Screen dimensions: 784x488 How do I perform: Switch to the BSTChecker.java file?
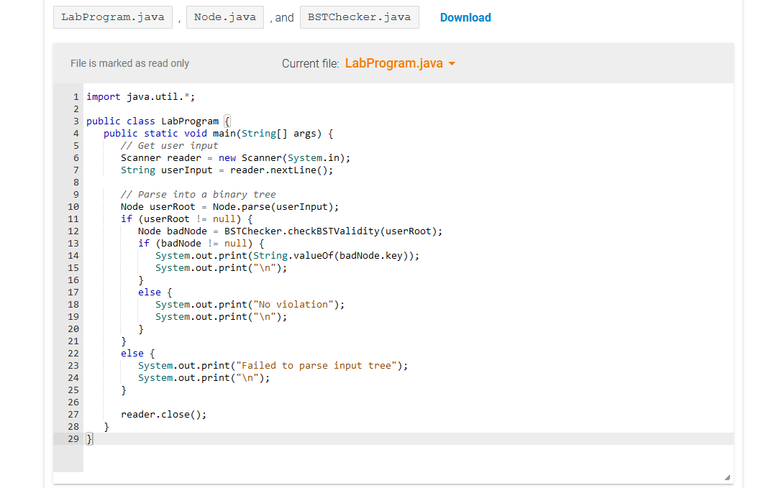[x=359, y=17]
